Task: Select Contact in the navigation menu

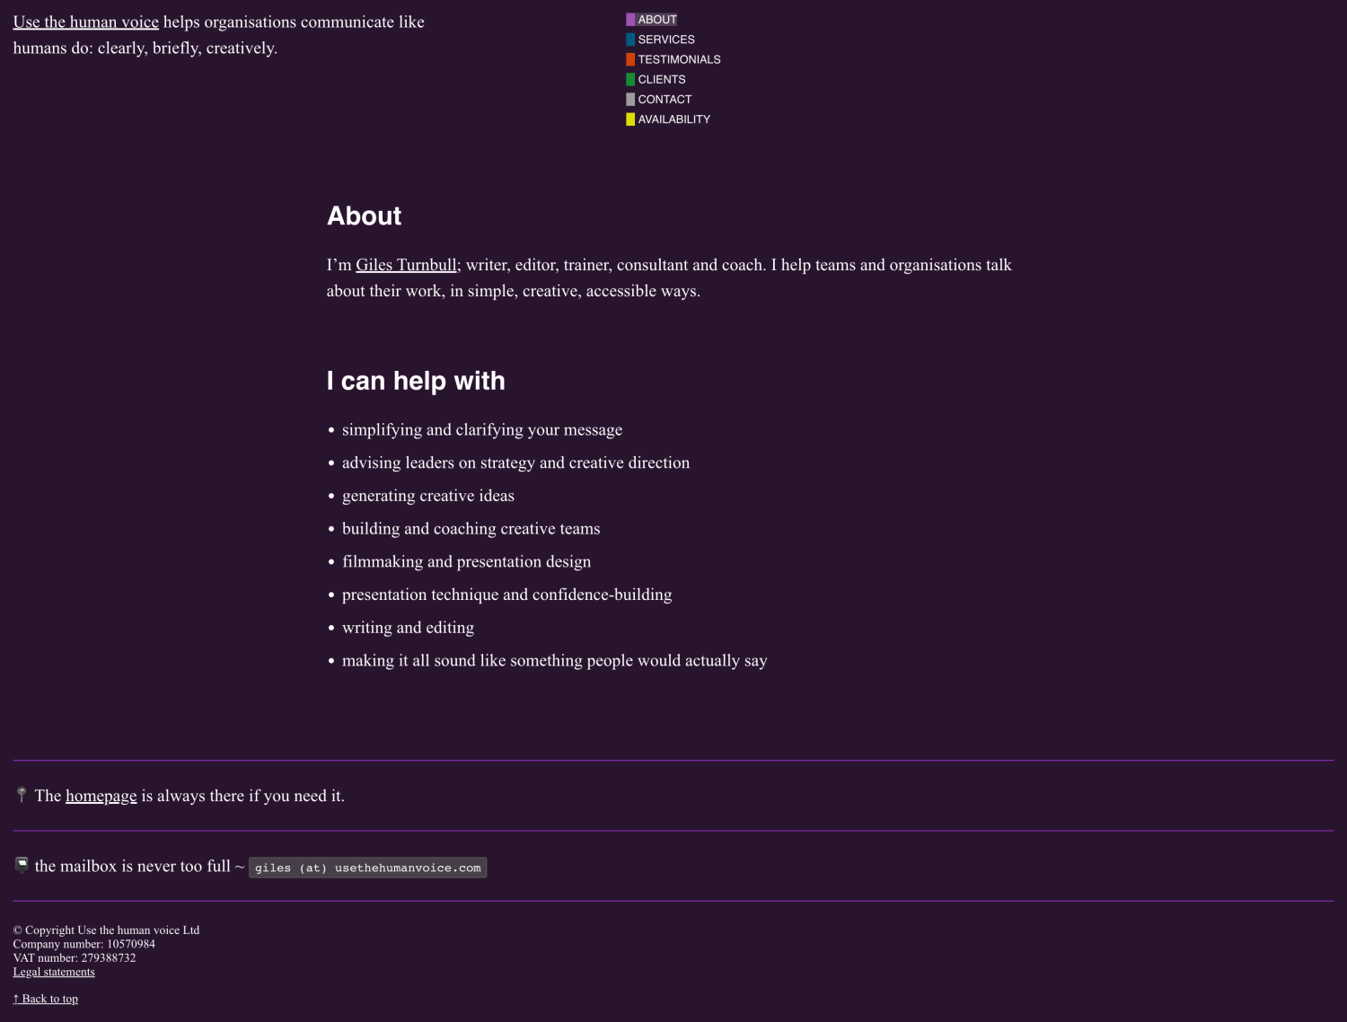Action: coord(665,100)
